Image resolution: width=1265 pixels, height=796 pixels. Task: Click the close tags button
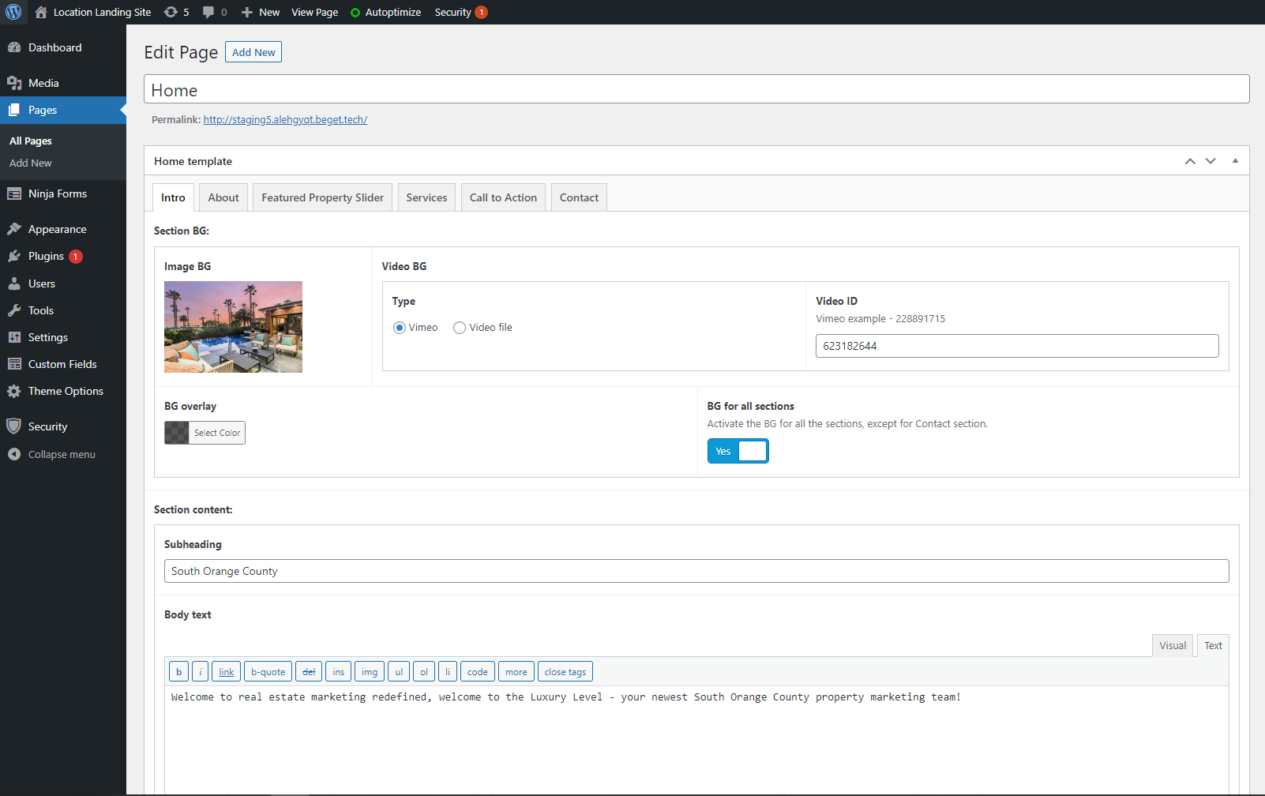(x=565, y=672)
